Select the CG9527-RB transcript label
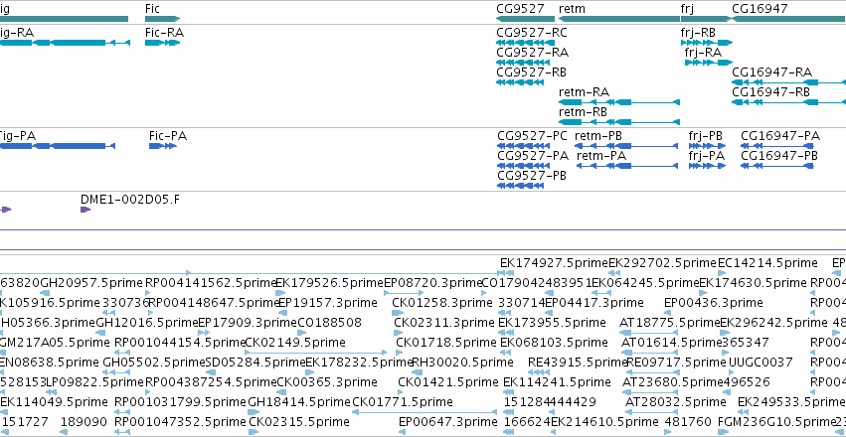This screenshot has width=846, height=437. [532, 73]
